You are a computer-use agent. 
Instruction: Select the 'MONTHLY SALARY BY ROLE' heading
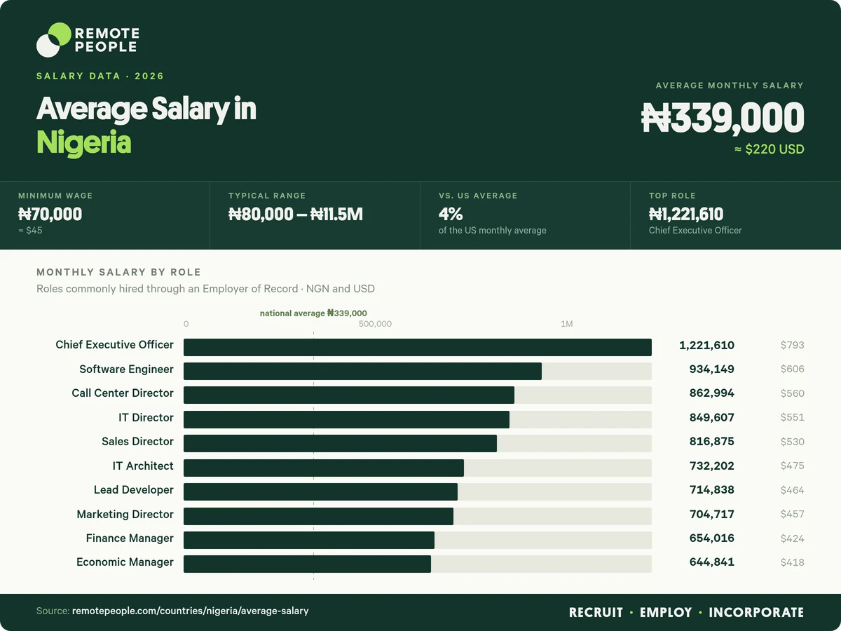coord(118,272)
